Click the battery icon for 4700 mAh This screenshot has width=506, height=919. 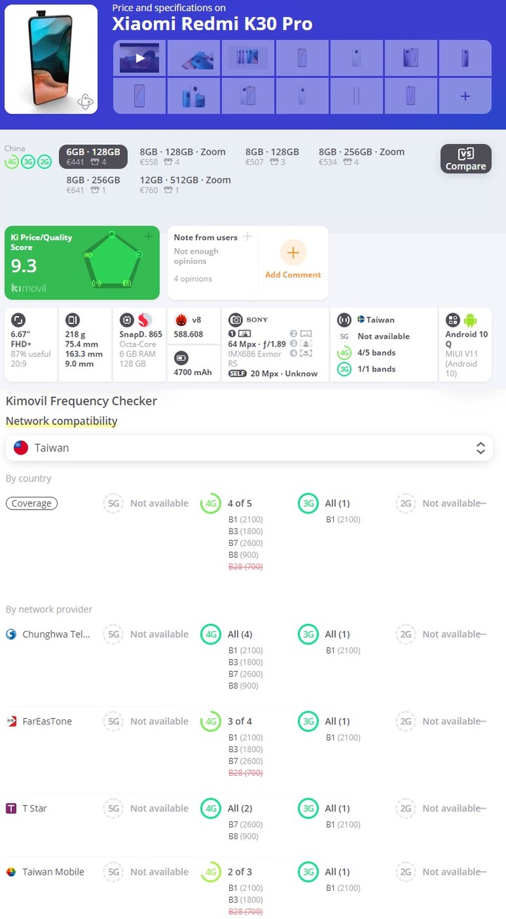coord(181,357)
